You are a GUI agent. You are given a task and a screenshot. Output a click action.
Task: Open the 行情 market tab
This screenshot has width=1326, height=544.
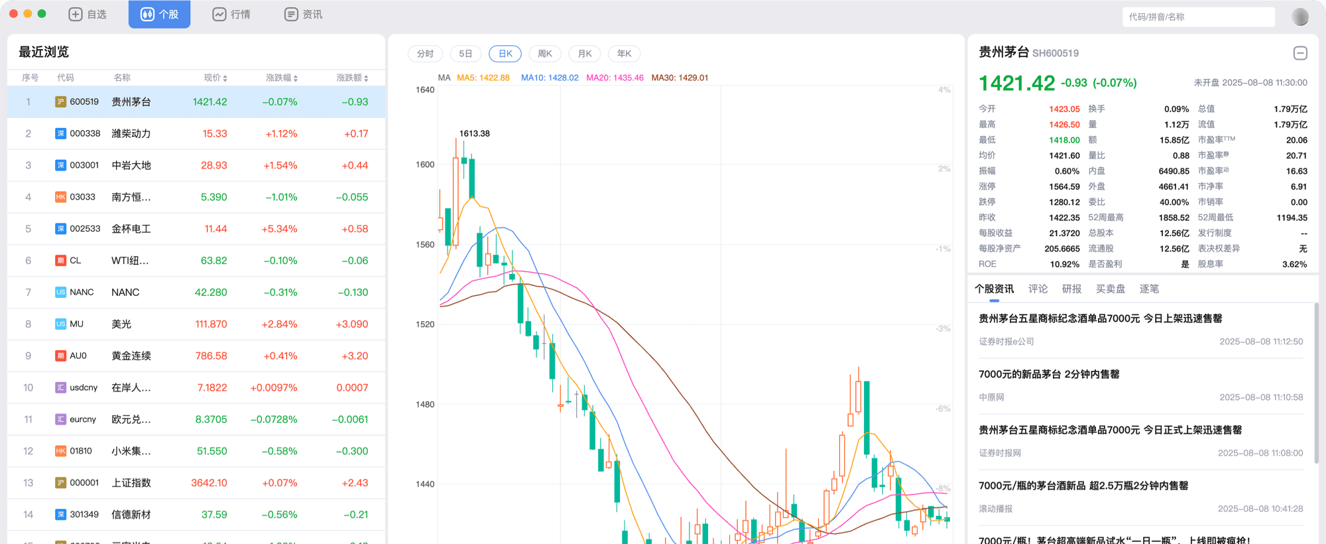(231, 15)
